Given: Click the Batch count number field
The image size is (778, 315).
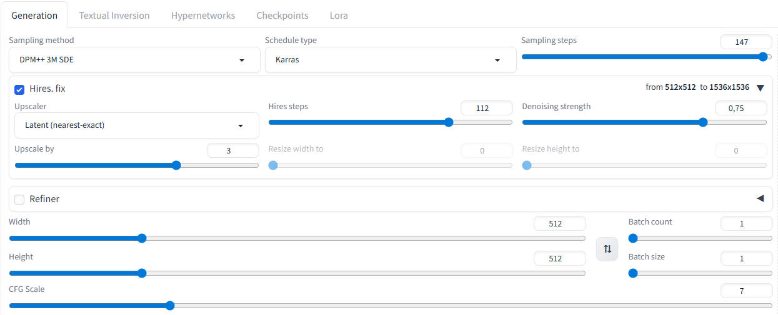Looking at the screenshot, I should coord(746,223).
